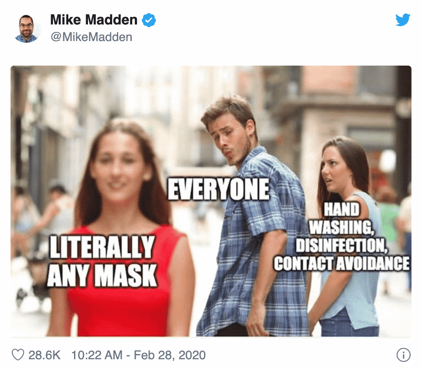Image resolution: width=422 pixels, height=368 pixels.
Task: Open the @MikeMadden handle link
Action: [91, 37]
